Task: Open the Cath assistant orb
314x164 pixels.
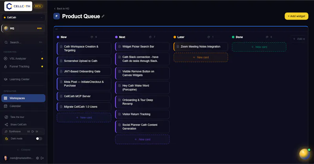Action: coord(305,154)
